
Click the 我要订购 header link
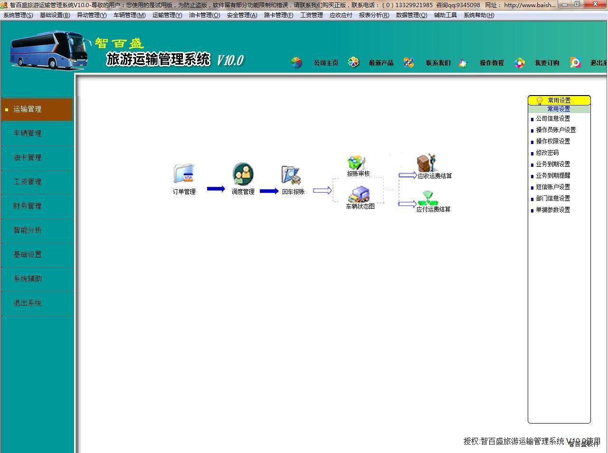tap(547, 63)
